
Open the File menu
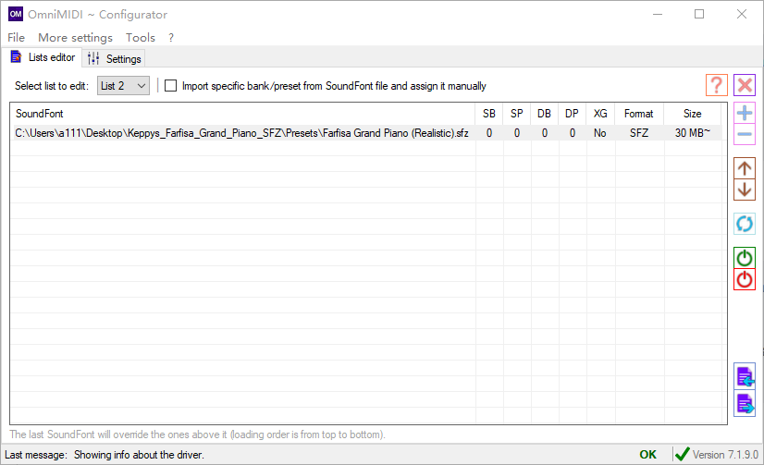coord(16,38)
